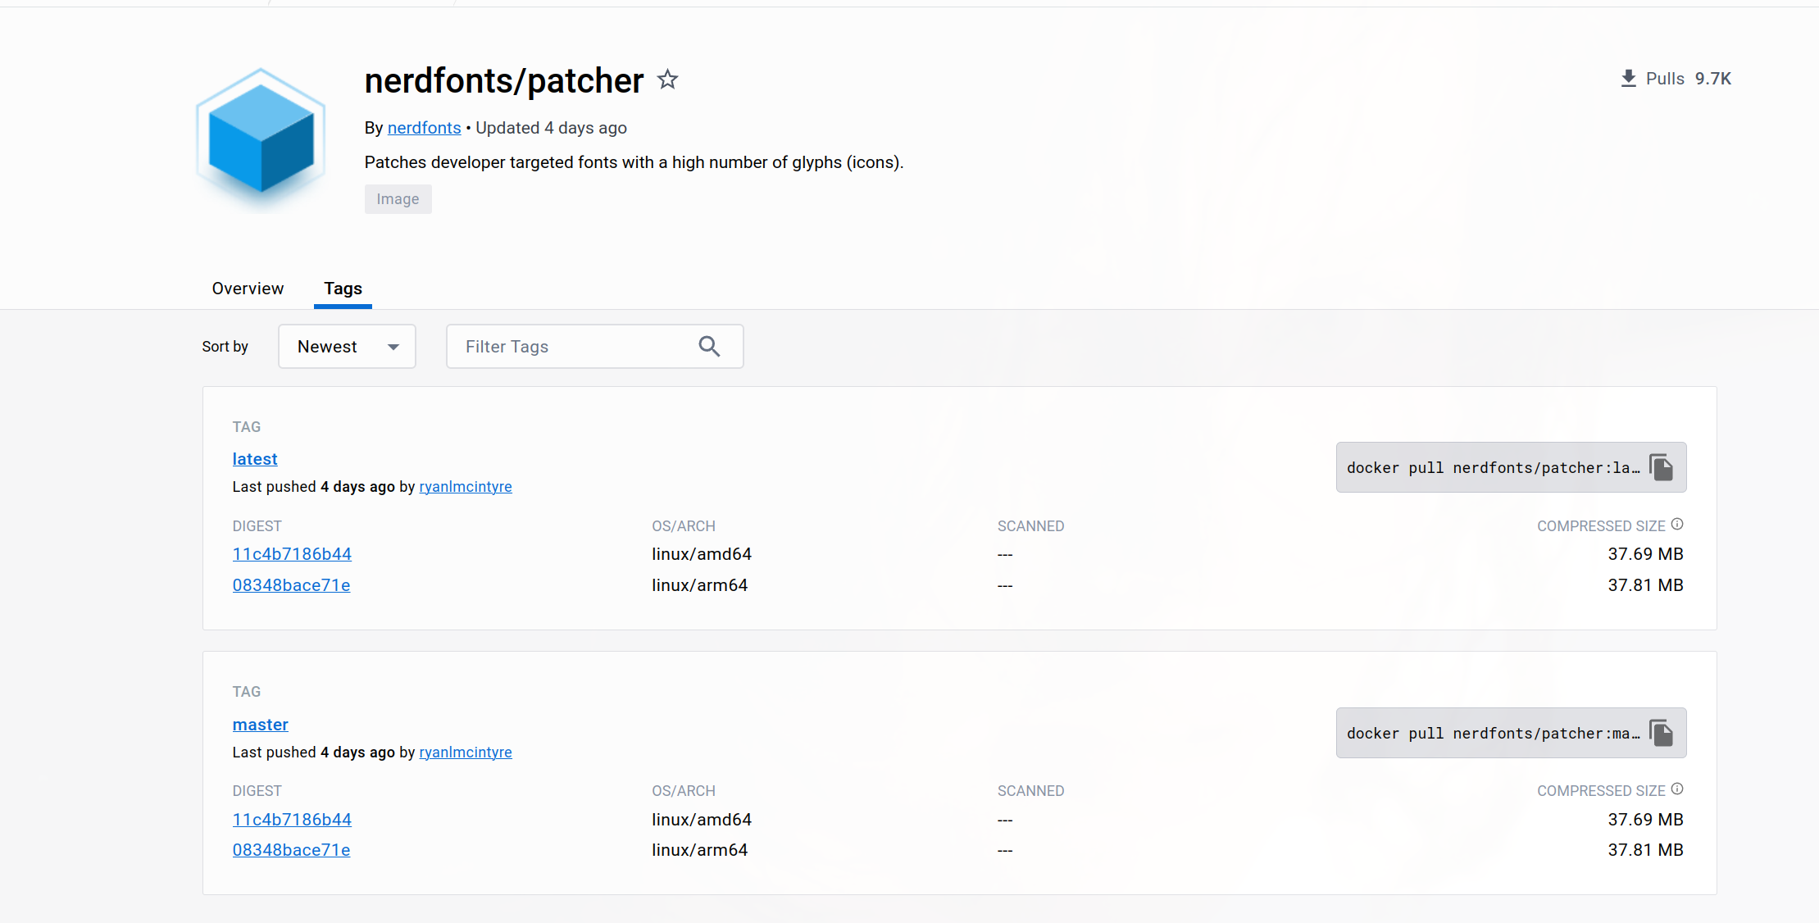1819x923 pixels.
Task: Click the Compressed Size info icon for master
Action: click(1678, 788)
